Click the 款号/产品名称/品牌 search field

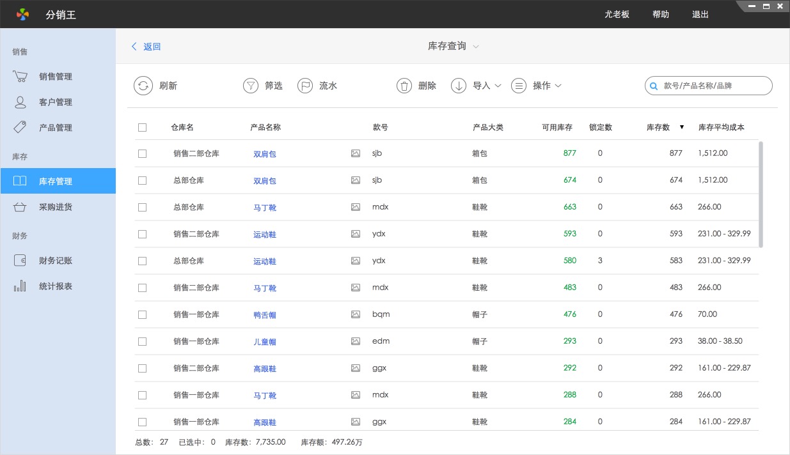point(713,86)
